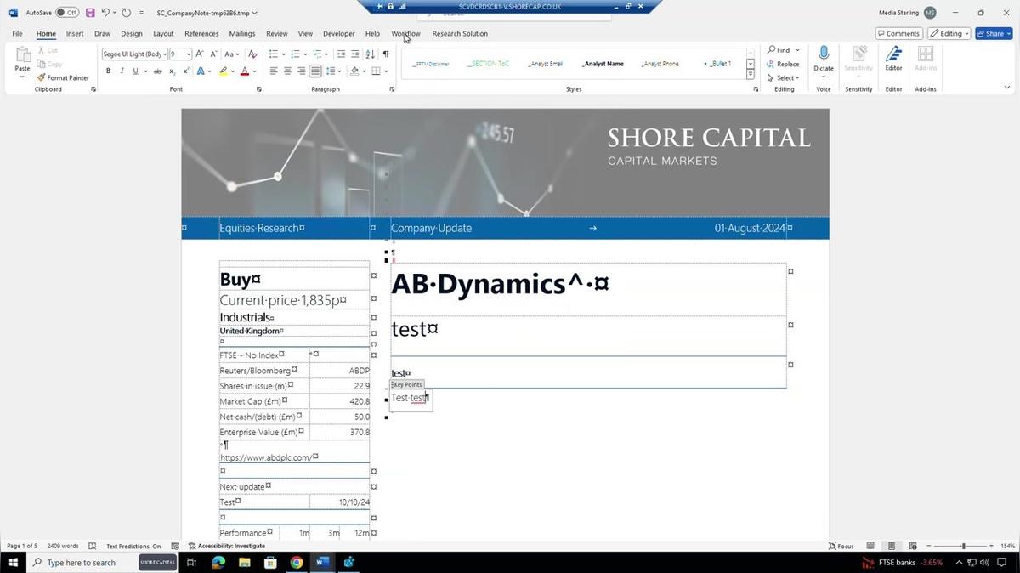Adjust the zoom slider in status bar
Screen dimensions: 1020x573
(963, 546)
